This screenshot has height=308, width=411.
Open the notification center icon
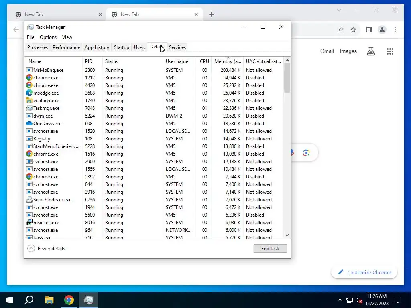[x=398, y=300]
